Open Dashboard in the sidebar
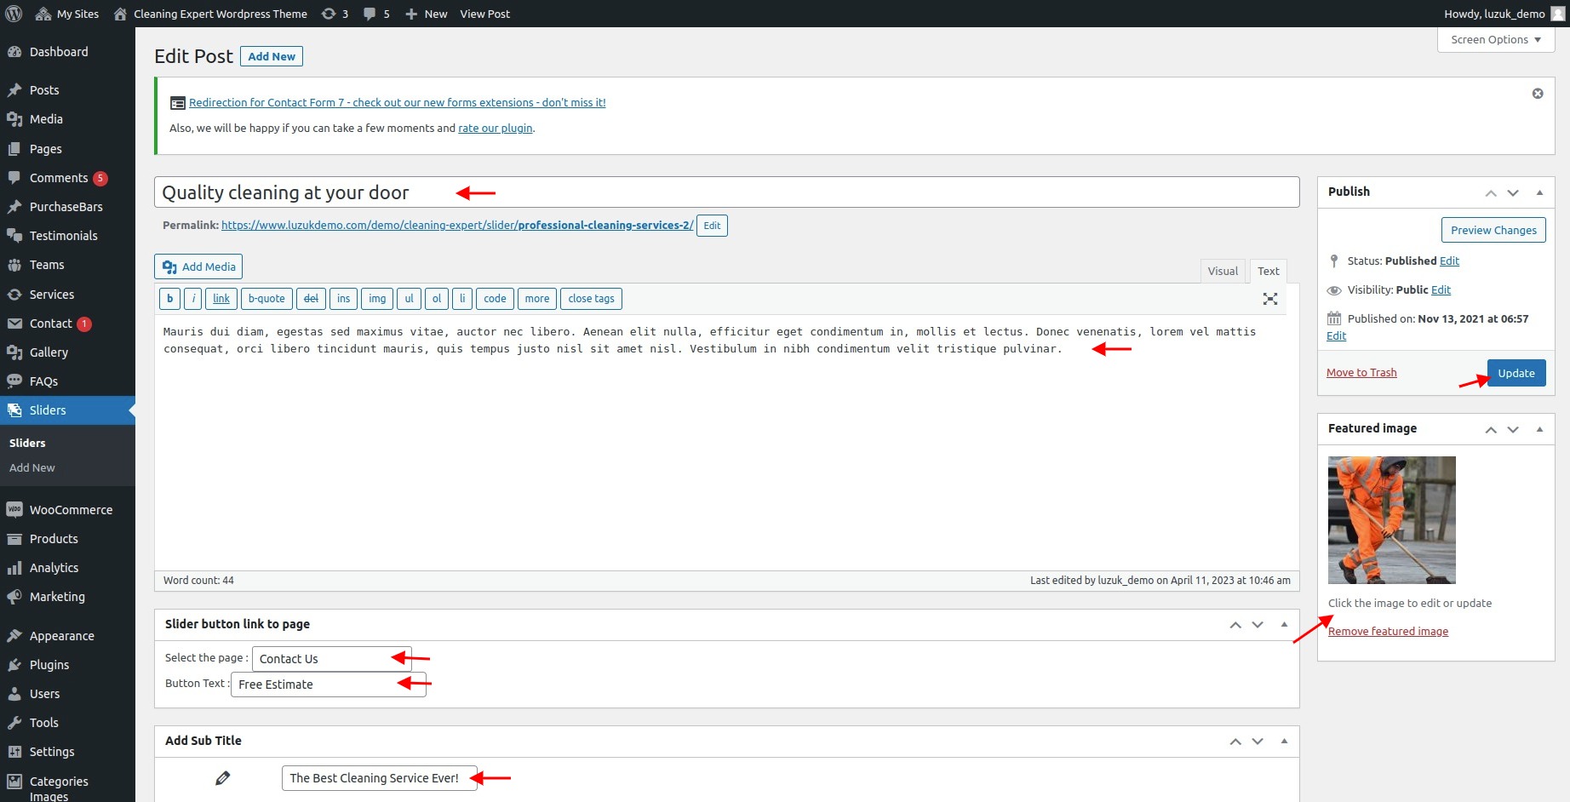 coord(67,52)
